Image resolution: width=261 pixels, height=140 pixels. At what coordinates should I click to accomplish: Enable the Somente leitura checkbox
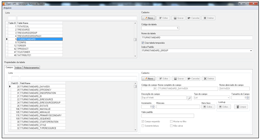143,126
